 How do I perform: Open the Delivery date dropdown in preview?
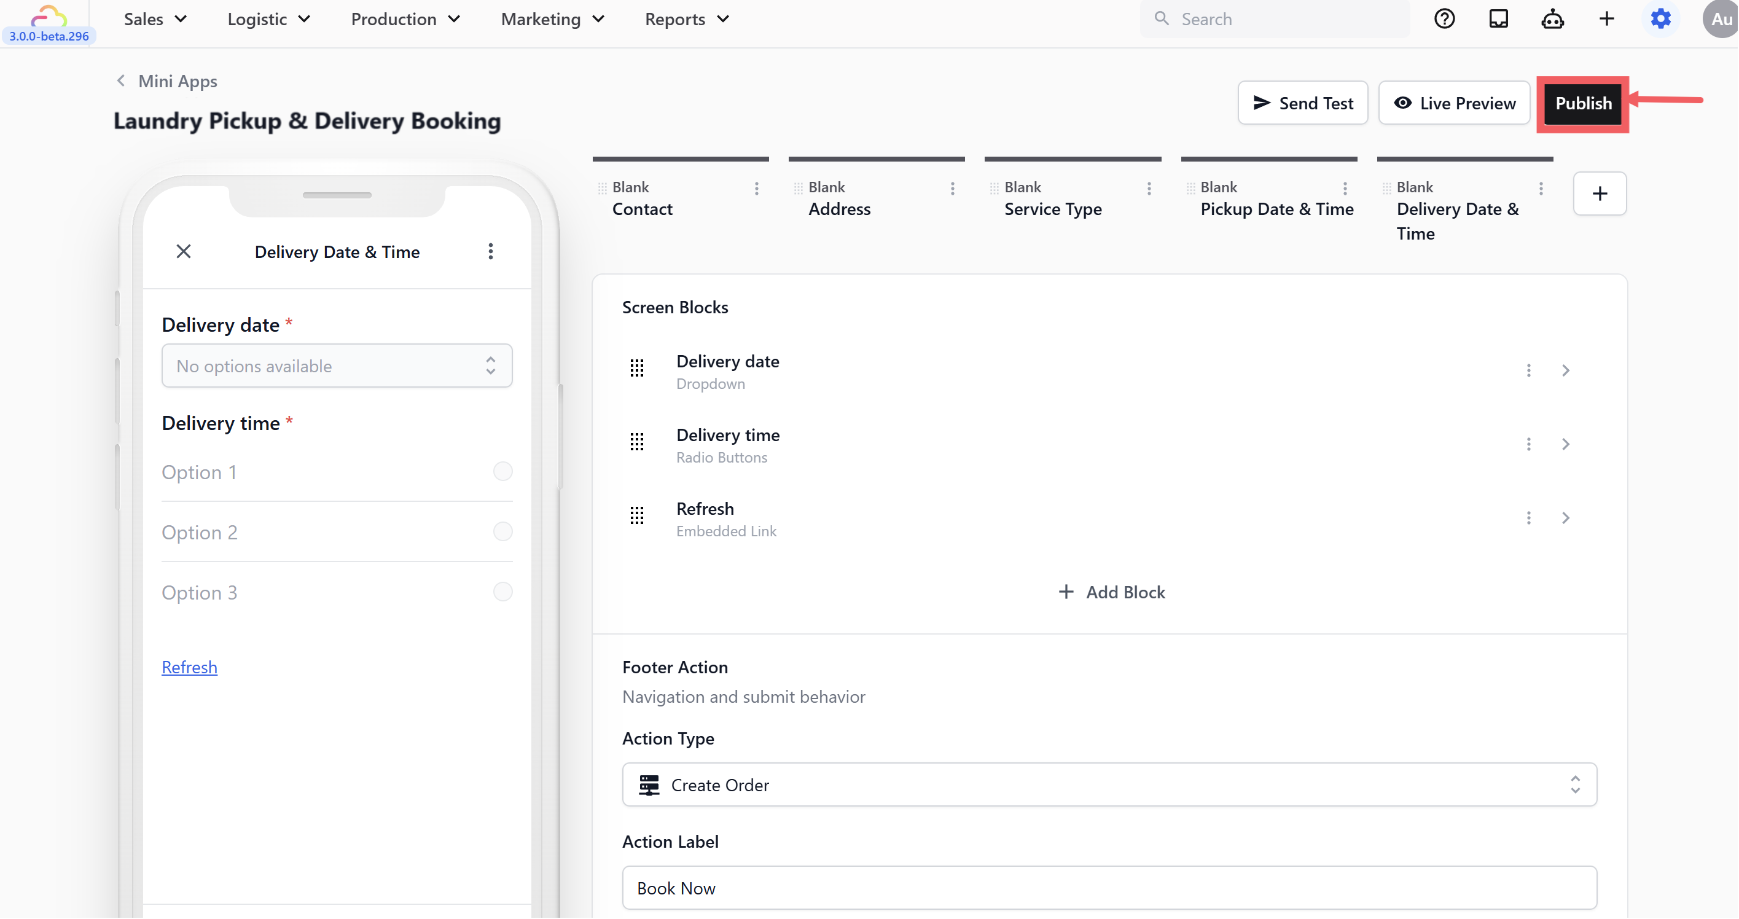pos(337,366)
